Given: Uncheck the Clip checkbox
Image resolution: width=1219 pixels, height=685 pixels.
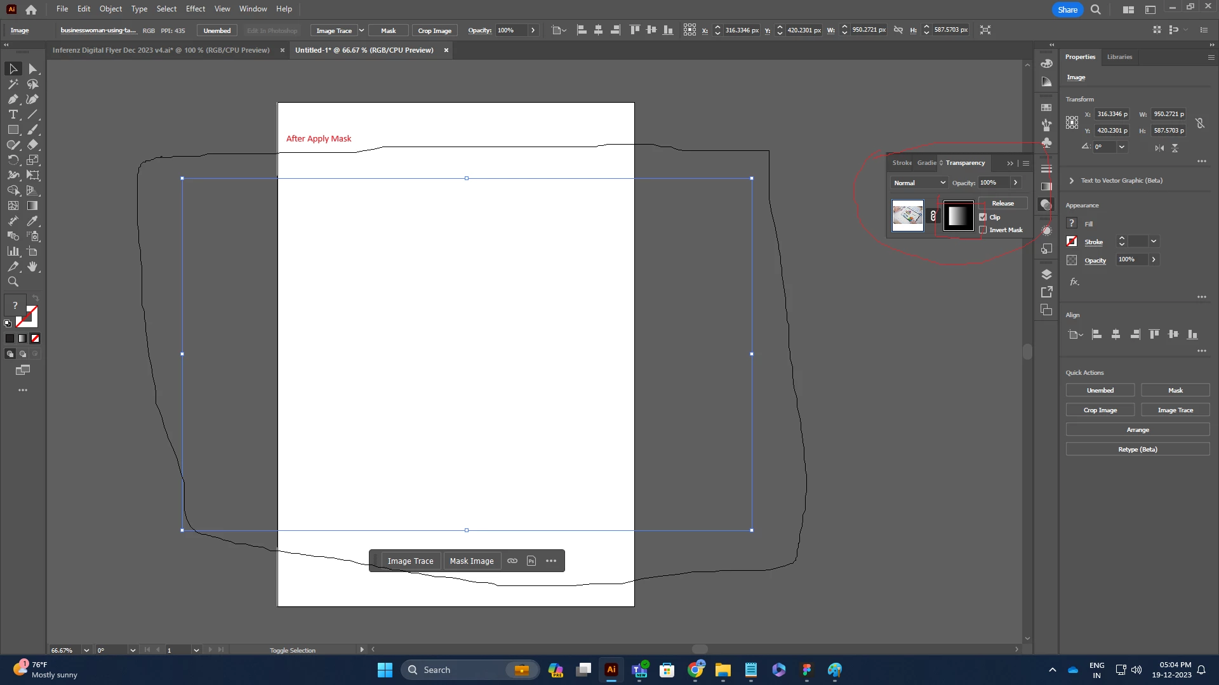Looking at the screenshot, I should [983, 217].
